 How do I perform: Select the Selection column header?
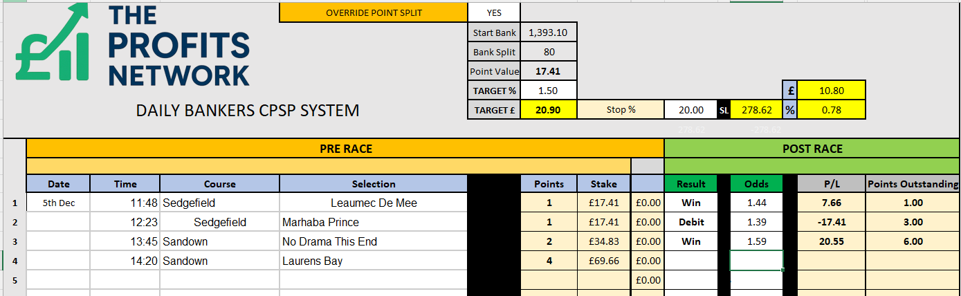tap(374, 184)
